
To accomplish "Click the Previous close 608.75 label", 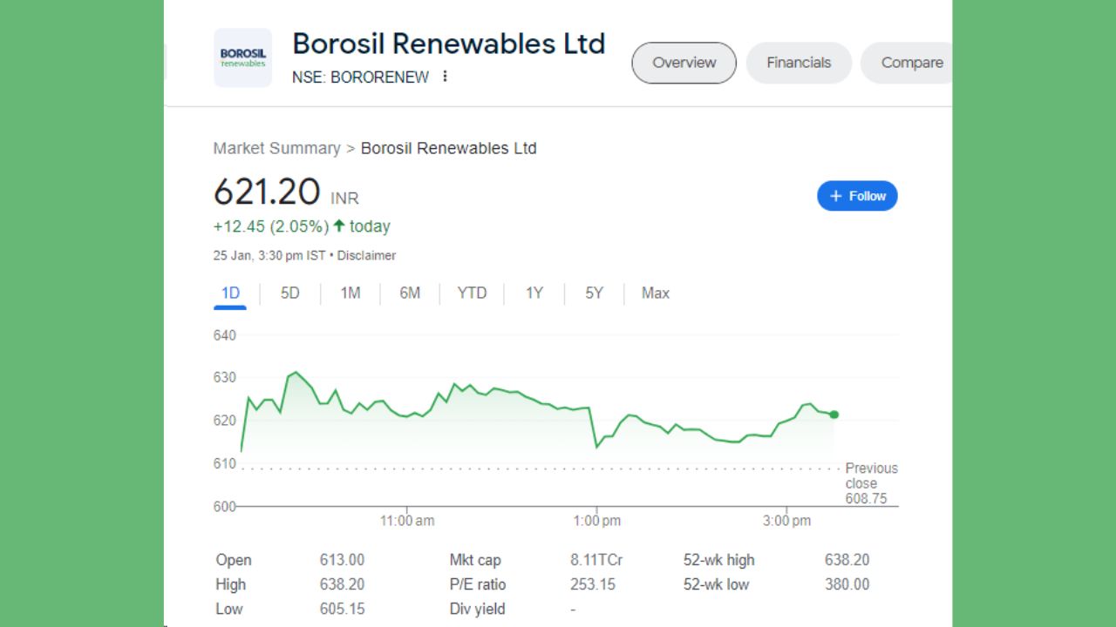I will click(871, 483).
